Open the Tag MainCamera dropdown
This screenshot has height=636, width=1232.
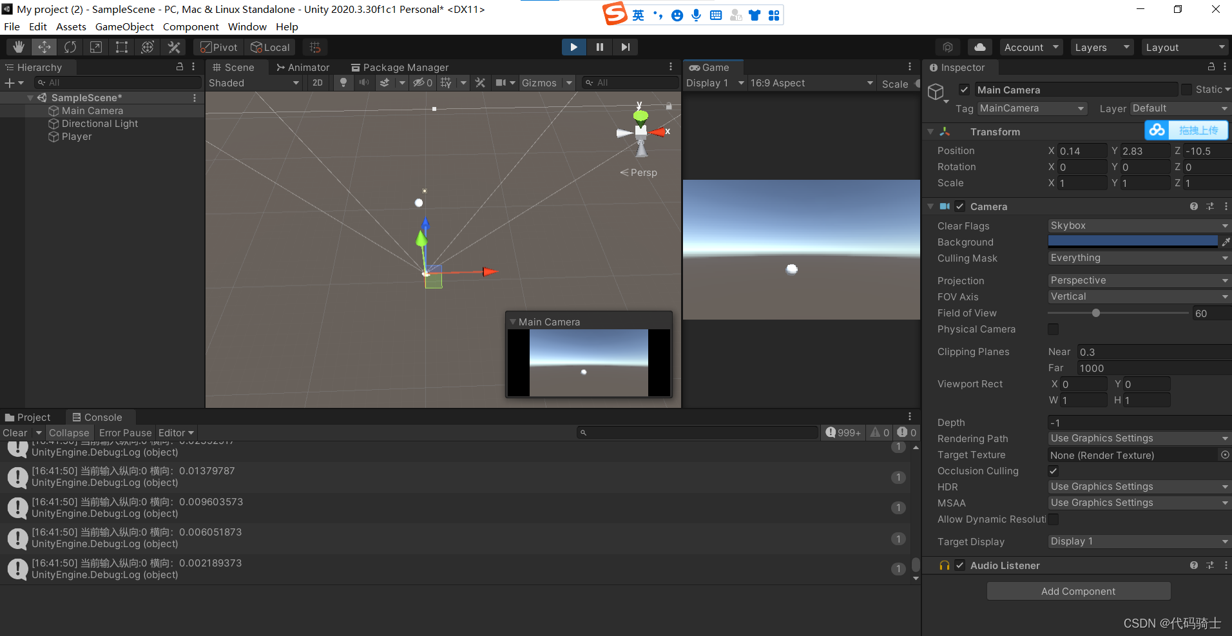pyautogui.click(x=1032, y=108)
